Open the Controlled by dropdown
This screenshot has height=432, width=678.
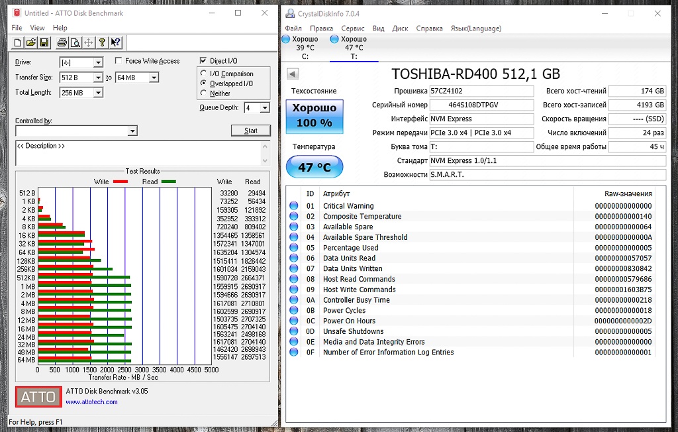tap(132, 131)
